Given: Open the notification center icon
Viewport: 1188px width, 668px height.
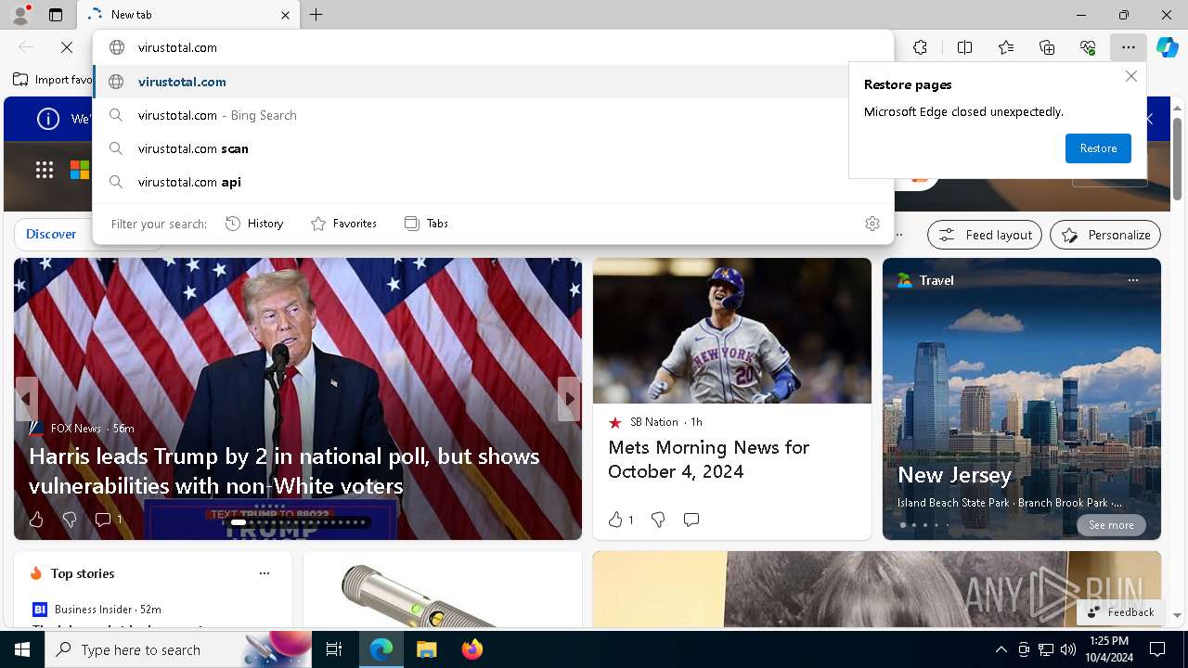Looking at the screenshot, I should tap(1157, 649).
